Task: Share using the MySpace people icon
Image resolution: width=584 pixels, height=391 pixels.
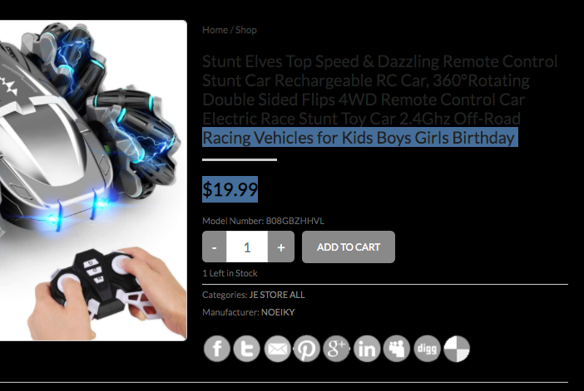Action: (x=397, y=349)
